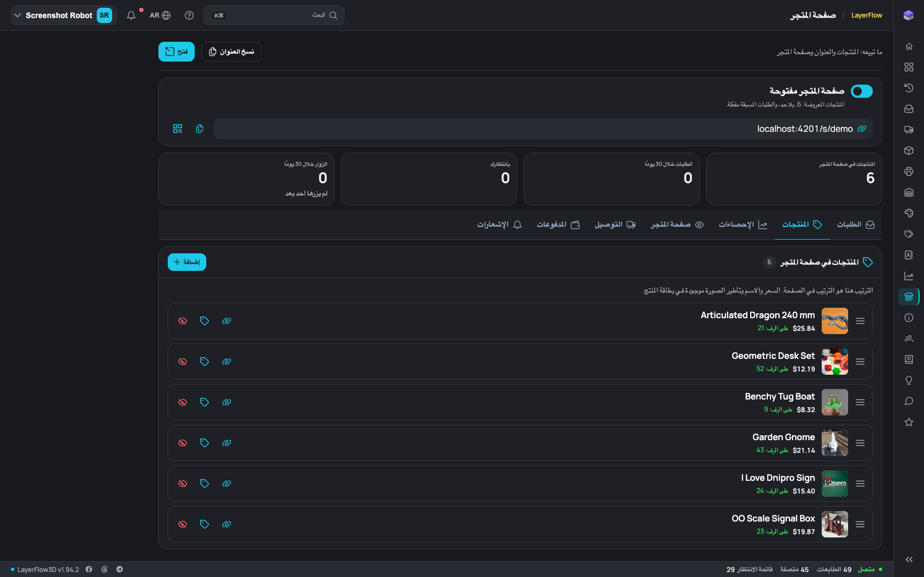Open the Screenshot Robot account dropdown
This screenshot has width=924, height=577.
point(64,15)
